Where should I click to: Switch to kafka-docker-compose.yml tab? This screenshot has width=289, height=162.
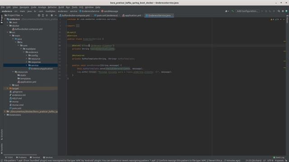(x=75, y=15)
